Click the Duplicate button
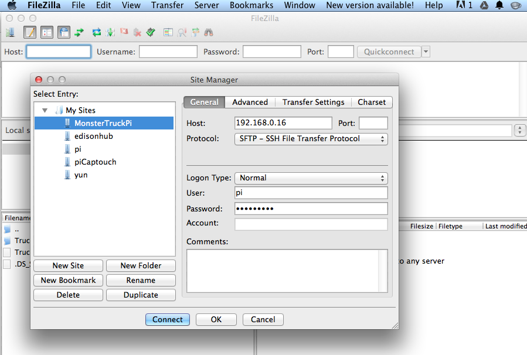Screen dimensions: 527x355 coord(141,295)
